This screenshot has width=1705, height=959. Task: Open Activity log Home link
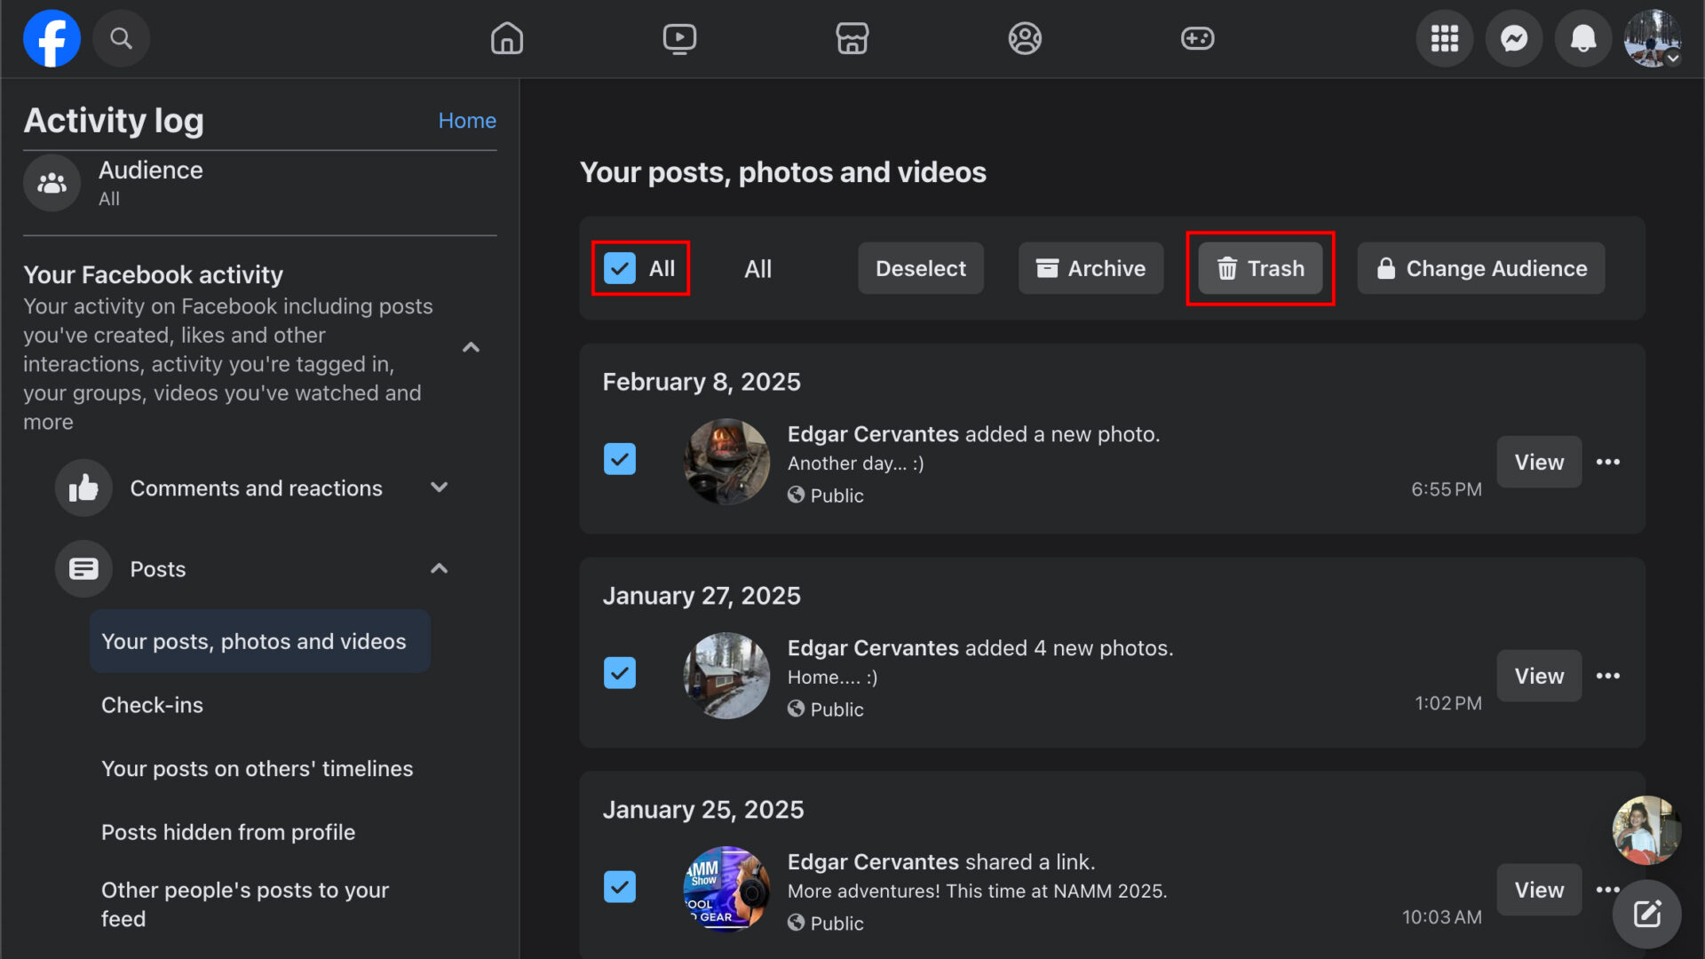pyautogui.click(x=467, y=120)
